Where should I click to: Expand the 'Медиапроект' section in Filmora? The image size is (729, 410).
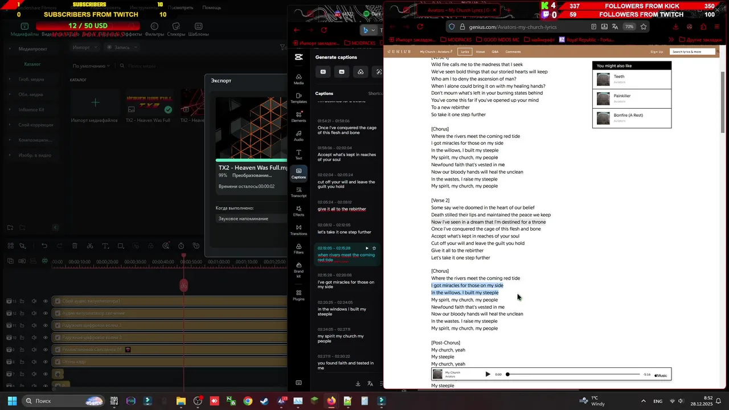pos(32,49)
